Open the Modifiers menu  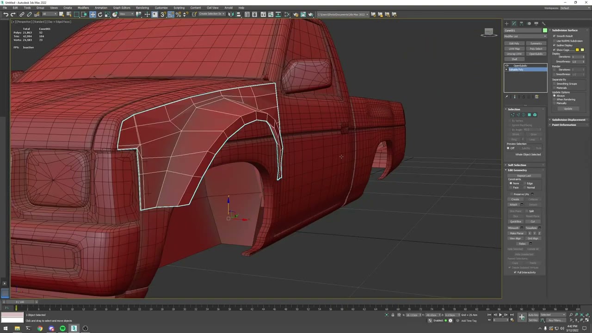83,8
